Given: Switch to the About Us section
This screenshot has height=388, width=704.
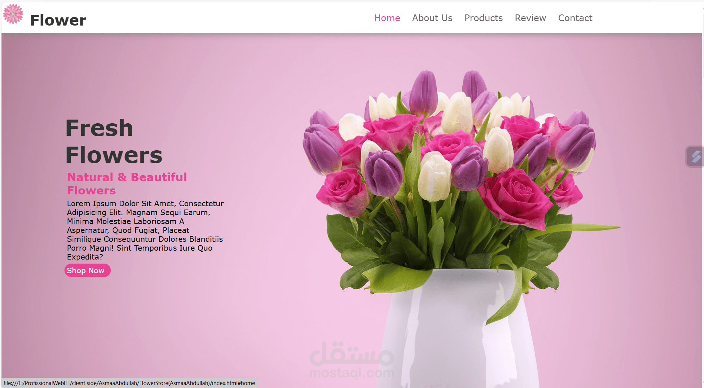Looking at the screenshot, I should (x=432, y=18).
